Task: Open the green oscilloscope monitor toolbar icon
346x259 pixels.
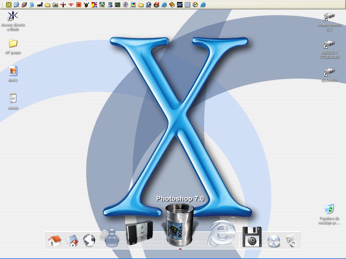Action: [117, 5]
